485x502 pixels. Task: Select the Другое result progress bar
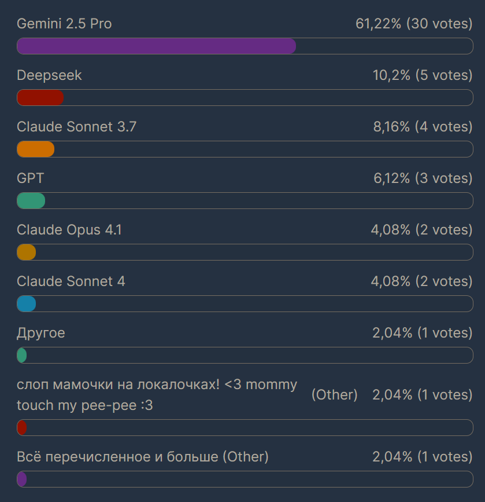tap(245, 355)
